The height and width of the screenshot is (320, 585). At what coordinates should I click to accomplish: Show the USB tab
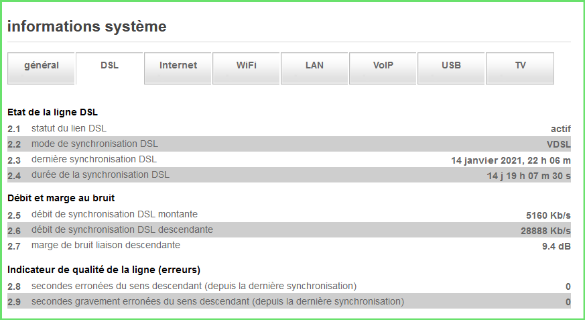point(452,66)
